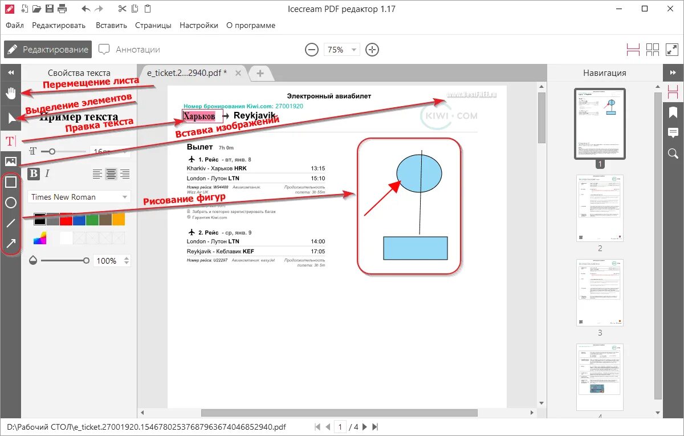Collapse the right navigation panel

point(673,72)
